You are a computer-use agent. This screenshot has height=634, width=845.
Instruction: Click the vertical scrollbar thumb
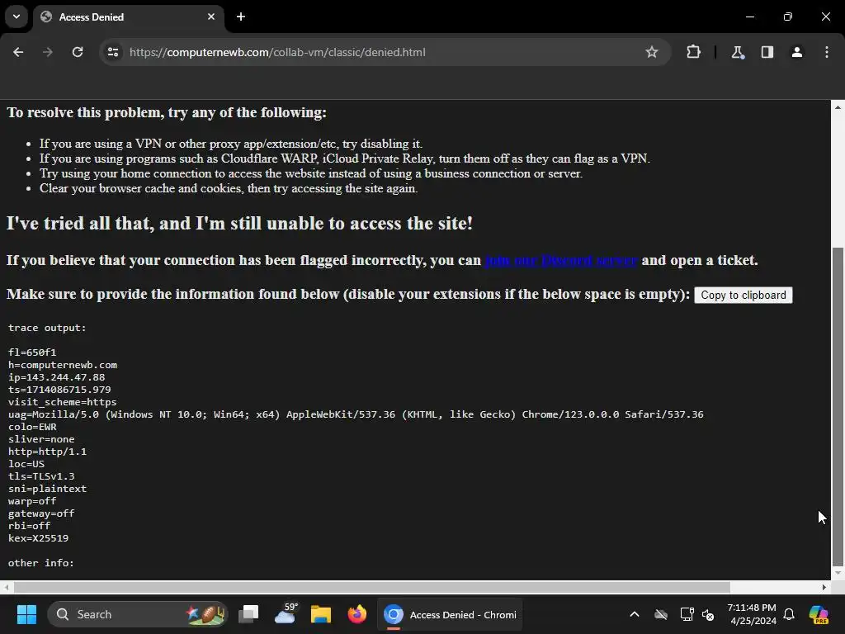(x=838, y=407)
